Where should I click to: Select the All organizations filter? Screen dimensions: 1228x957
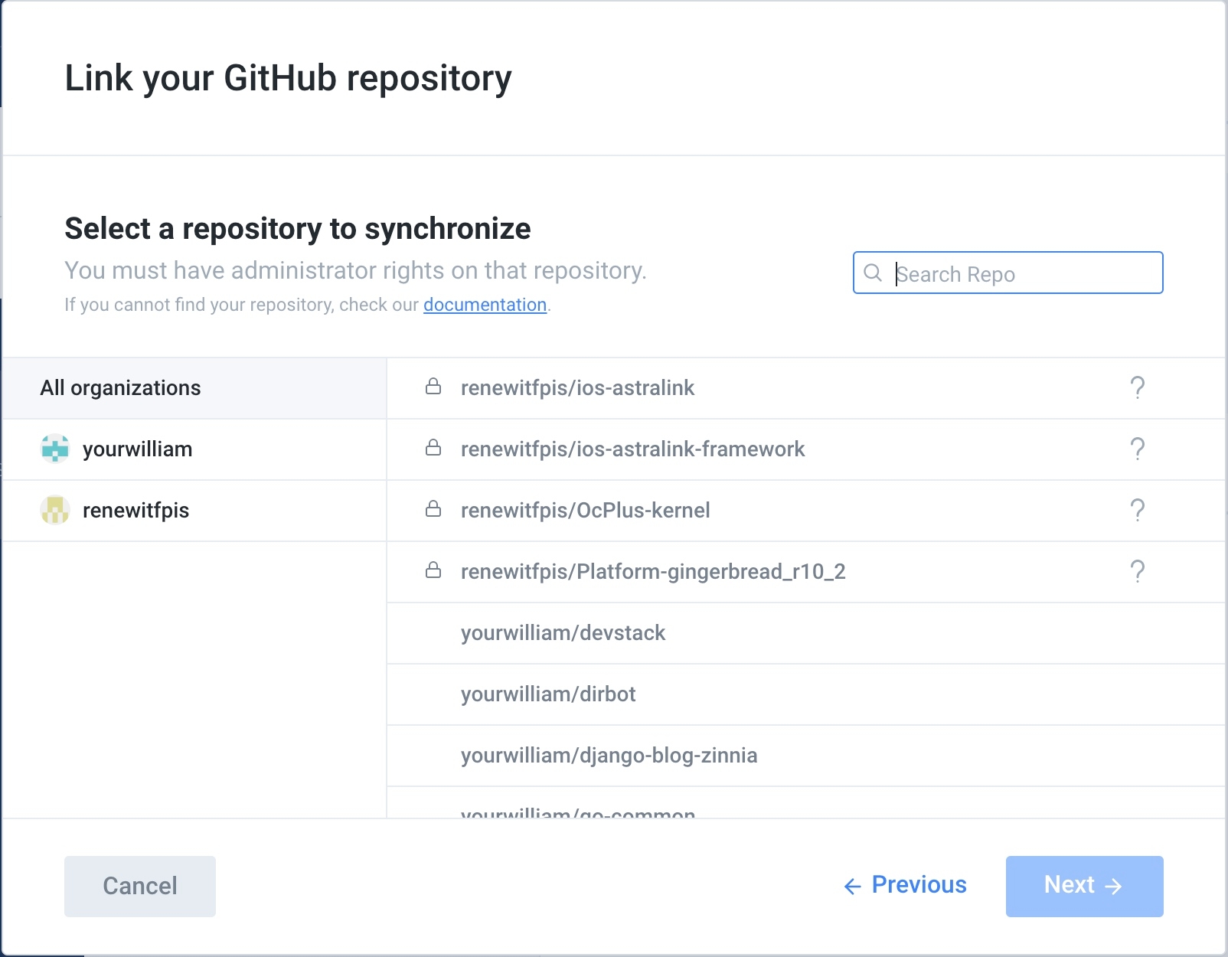coord(121,388)
